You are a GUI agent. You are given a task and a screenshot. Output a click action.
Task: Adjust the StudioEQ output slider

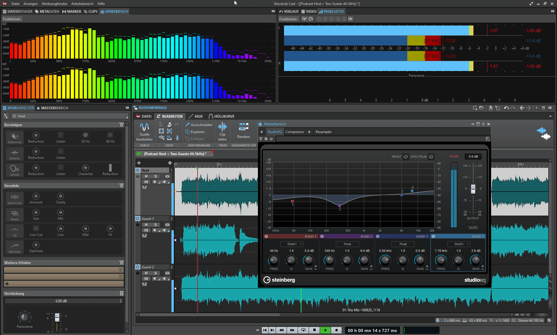pos(473,189)
